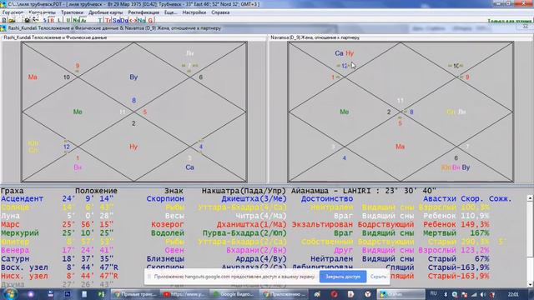
Task: Open the Дробные карты menu
Action: click(106, 12)
